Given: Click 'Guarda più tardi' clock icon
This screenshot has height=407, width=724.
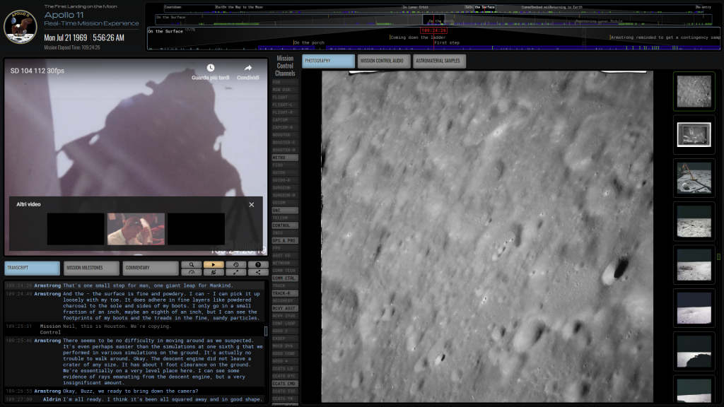Looking at the screenshot, I should 210,69.
